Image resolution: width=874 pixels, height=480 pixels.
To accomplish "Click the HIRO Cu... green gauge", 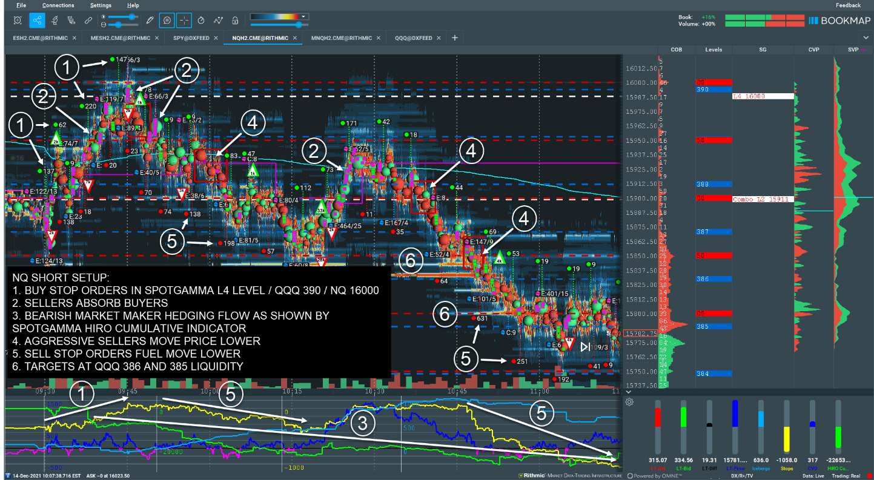I will pyautogui.click(x=838, y=427).
